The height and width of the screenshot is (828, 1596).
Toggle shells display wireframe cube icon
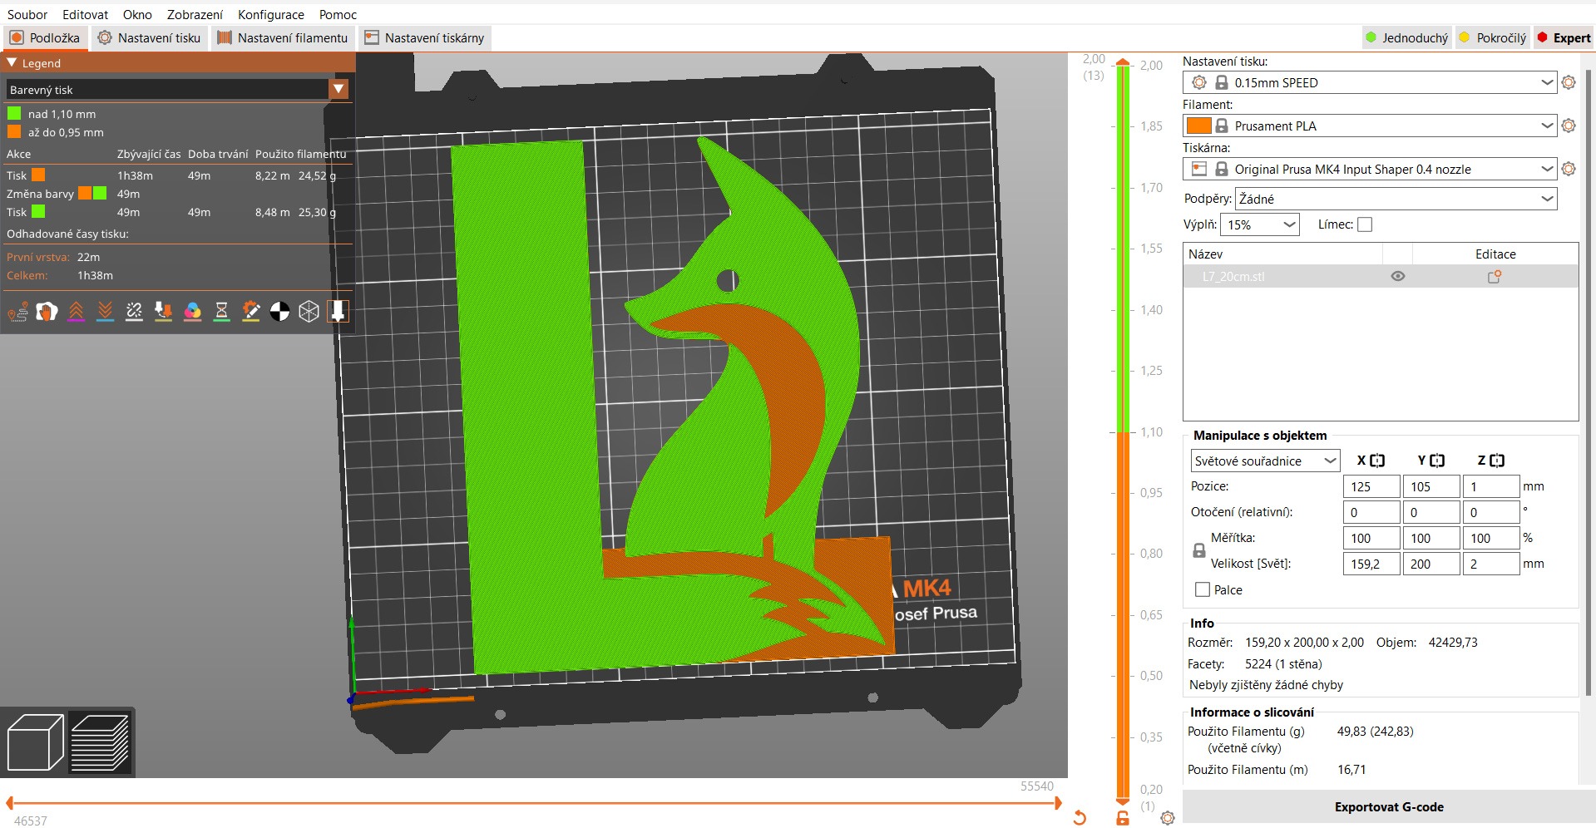click(x=309, y=312)
